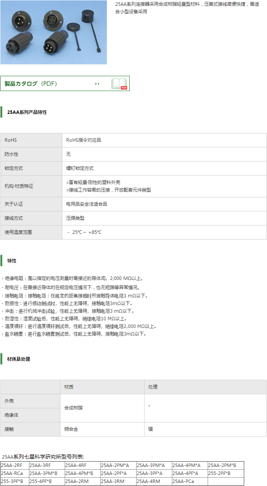This screenshot has height=486, width=267.
Task: Open the 製品カタログ (PDF) catalog button
Action: pyautogui.click(x=65, y=83)
